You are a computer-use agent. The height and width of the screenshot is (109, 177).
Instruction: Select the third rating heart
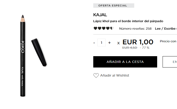click(x=104, y=28)
